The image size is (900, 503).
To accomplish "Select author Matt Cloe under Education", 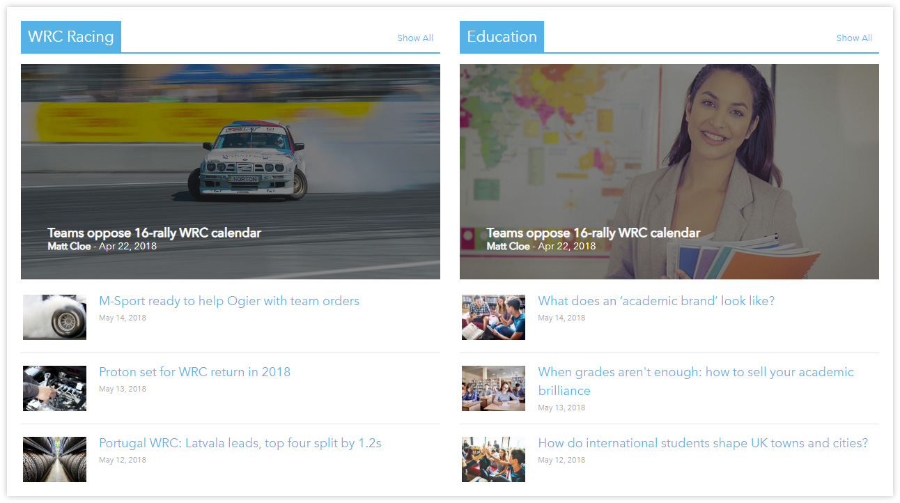I will click(x=508, y=246).
